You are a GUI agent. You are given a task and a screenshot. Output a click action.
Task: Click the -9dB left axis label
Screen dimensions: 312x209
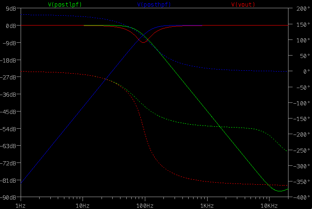[9, 43]
